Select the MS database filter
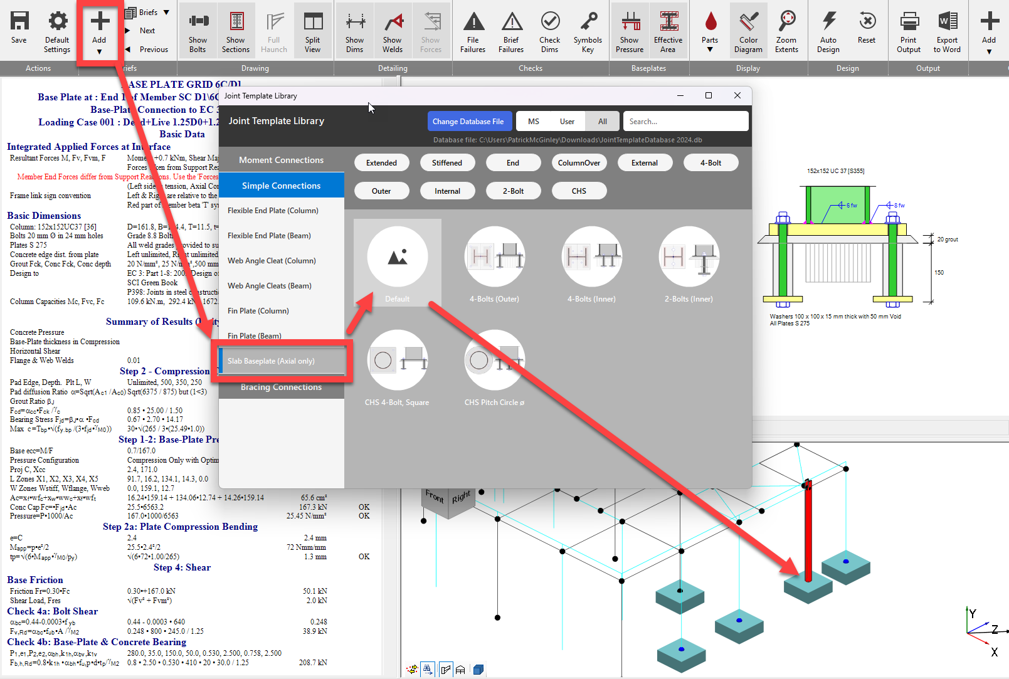The width and height of the screenshot is (1009, 679). pos(534,122)
